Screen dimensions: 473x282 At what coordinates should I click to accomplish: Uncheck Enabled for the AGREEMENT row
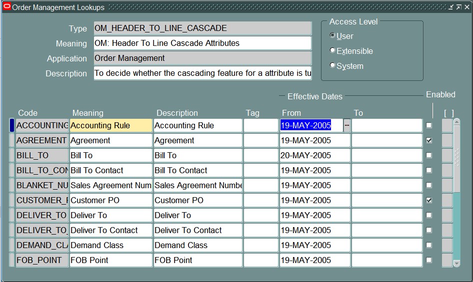(x=429, y=140)
